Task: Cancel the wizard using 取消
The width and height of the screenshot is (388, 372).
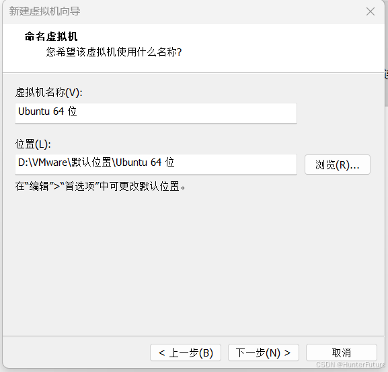Action: [x=341, y=353]
